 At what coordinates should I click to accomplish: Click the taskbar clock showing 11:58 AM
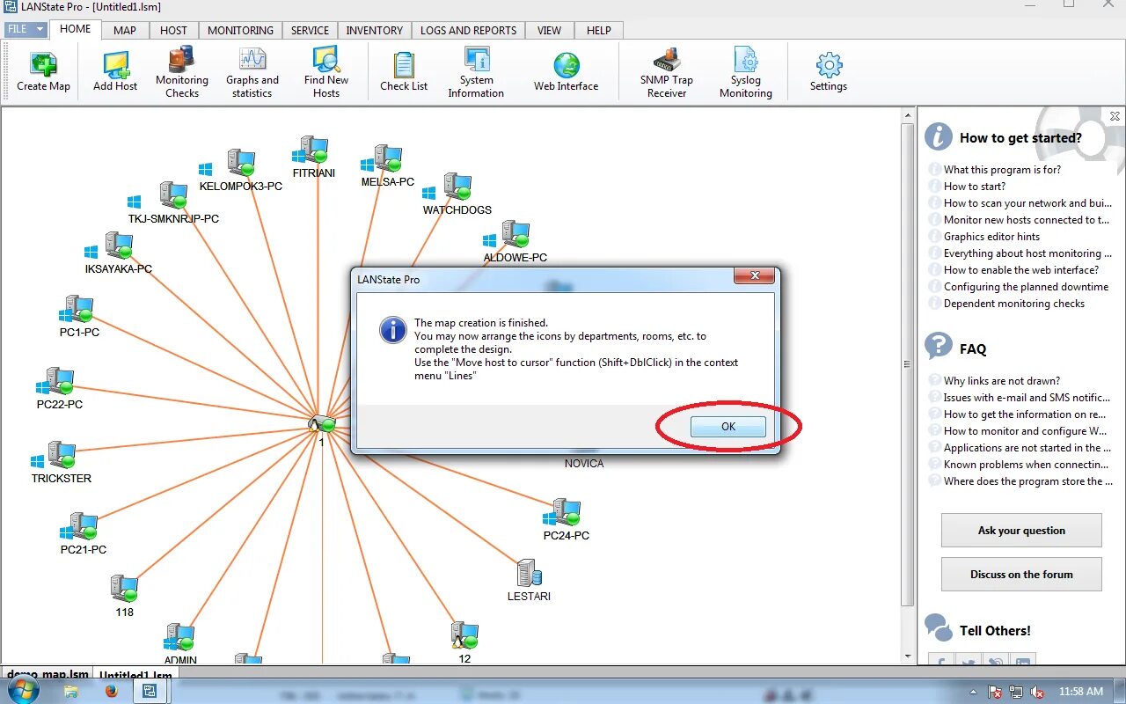tap(1081, 692)
